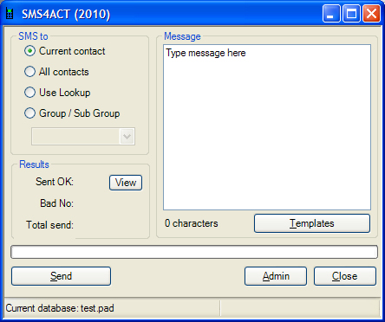Image resolution: width=385 pixels, height=322 pixels.
Task: Click the Current database status bar text
Action: 60,308
